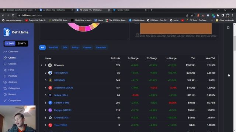Screen dimensions: 236x132
Task: Switch to the NFTs toggle
Action: pos(22,43)
